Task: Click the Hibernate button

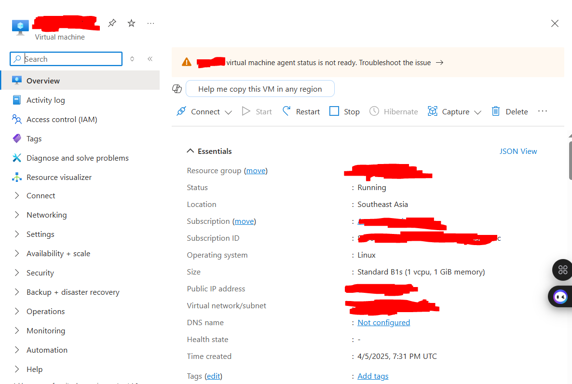Action: tap(394, 111)
